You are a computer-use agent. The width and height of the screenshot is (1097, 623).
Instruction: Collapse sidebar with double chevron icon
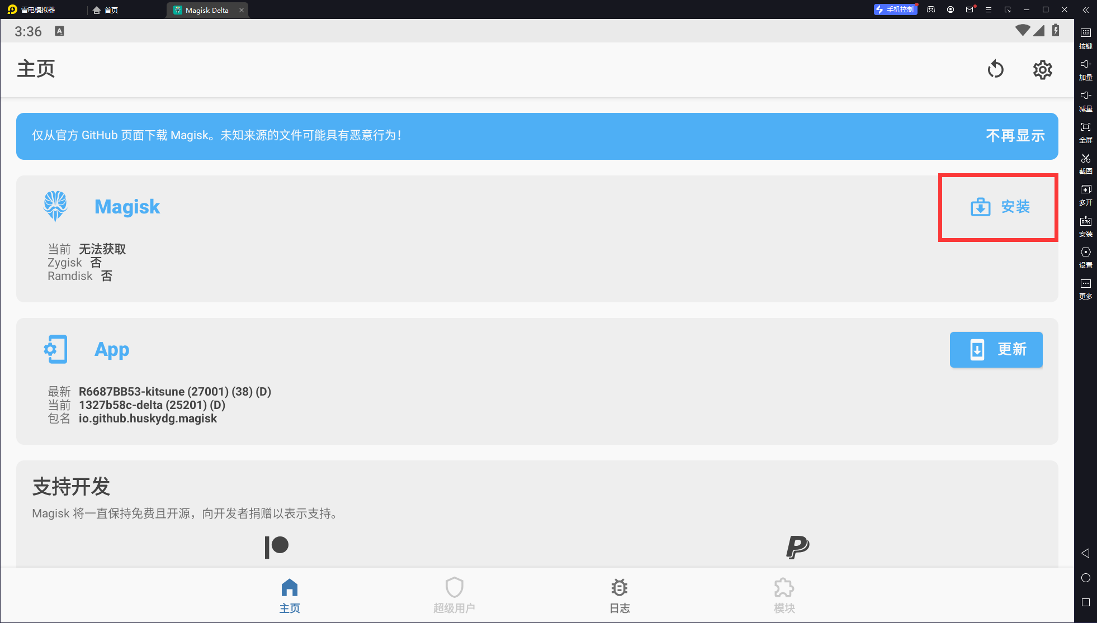(1086, 9)
